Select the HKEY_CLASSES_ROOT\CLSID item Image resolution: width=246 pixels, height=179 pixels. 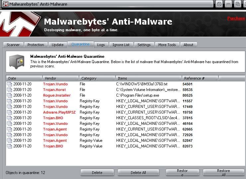[x=148, y=118]
